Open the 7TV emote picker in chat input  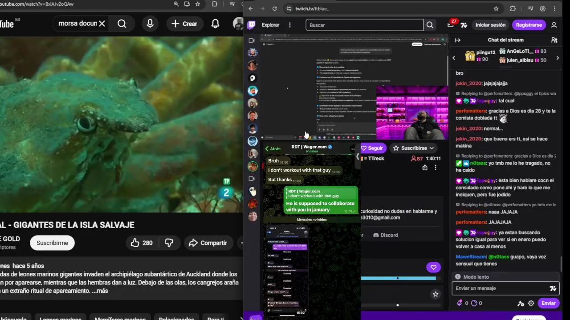click(x=553, y=288)
